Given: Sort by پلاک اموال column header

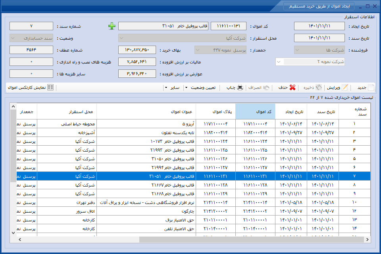Looking at the screenshot, I should tap(216, 112).
